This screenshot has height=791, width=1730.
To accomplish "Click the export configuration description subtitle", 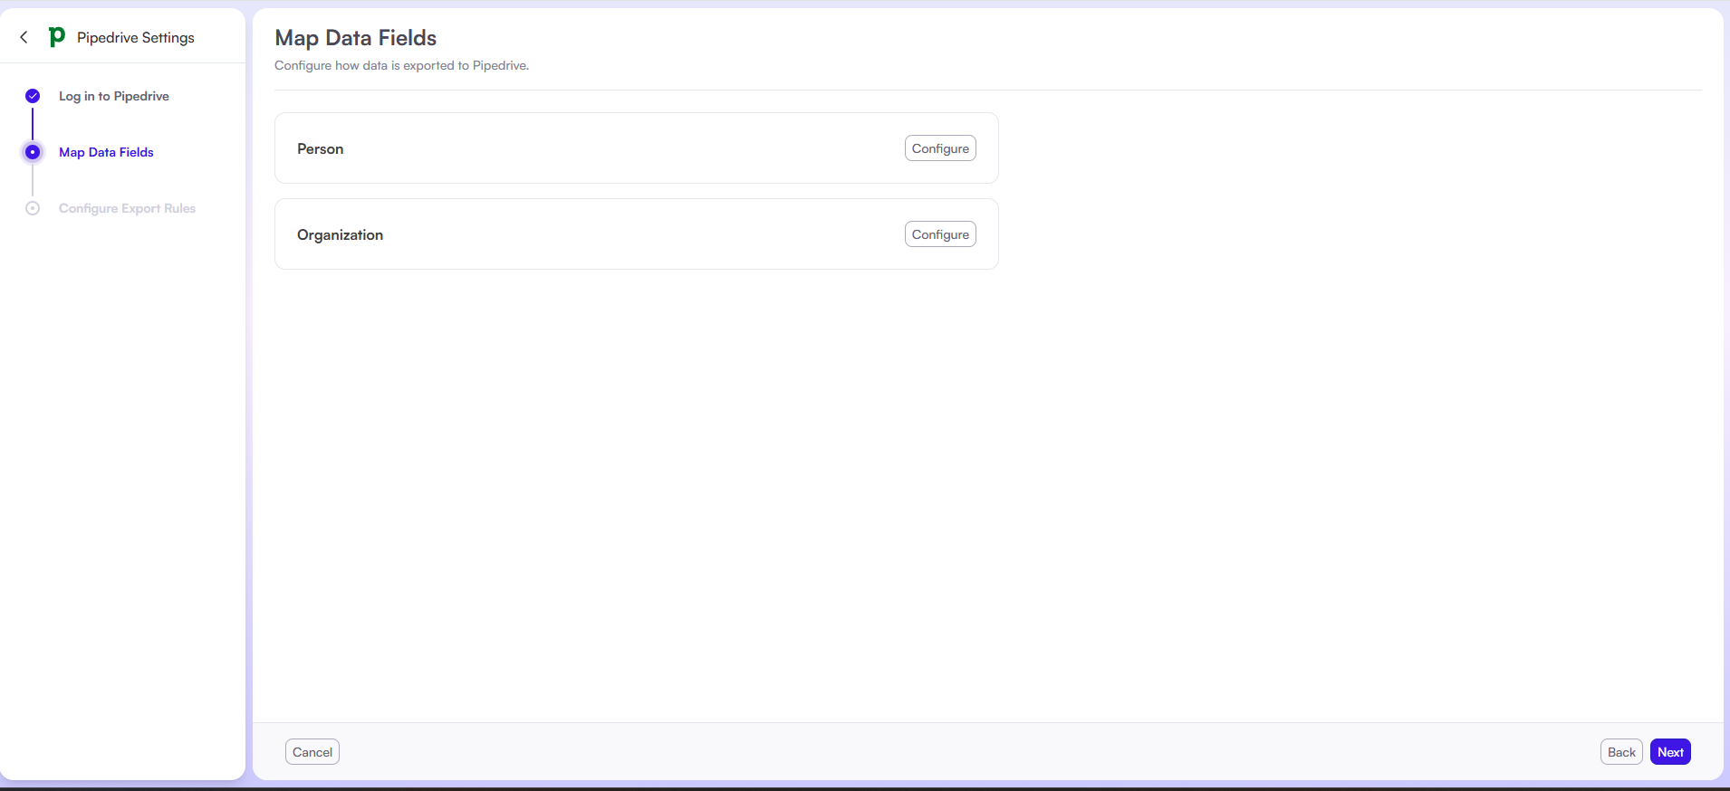I will coord(401,66).
